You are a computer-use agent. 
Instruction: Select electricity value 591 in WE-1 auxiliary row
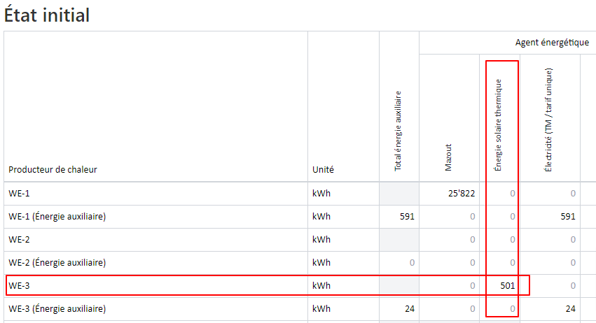pyautogui.click(x=567, y=217)
